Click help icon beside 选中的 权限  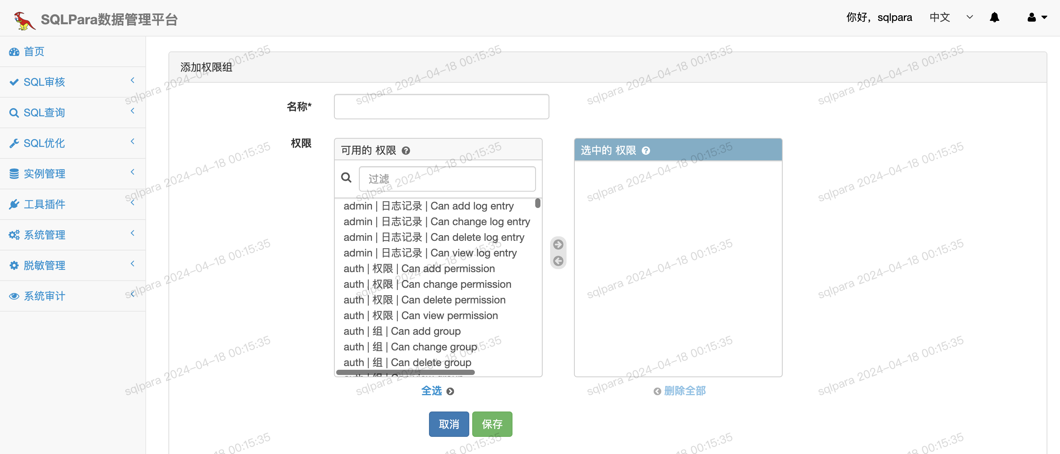click(646, 151)
